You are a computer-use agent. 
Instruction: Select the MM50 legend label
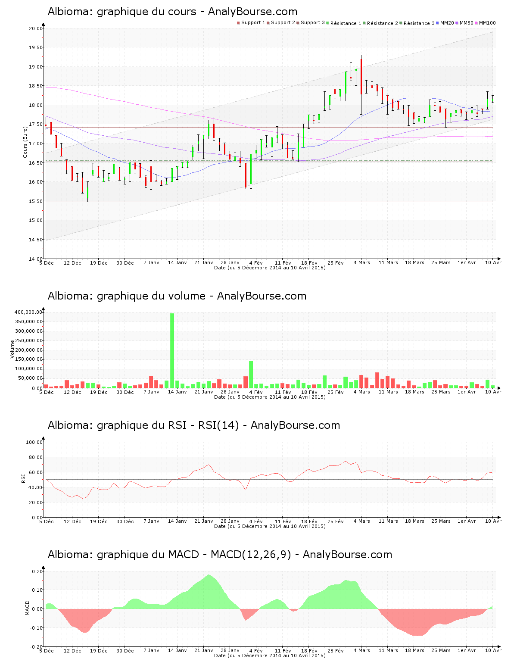tap(467, 23)
